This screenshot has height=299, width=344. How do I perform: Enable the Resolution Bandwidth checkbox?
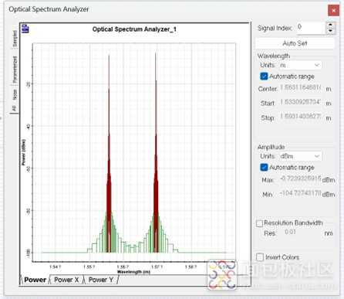259,223
